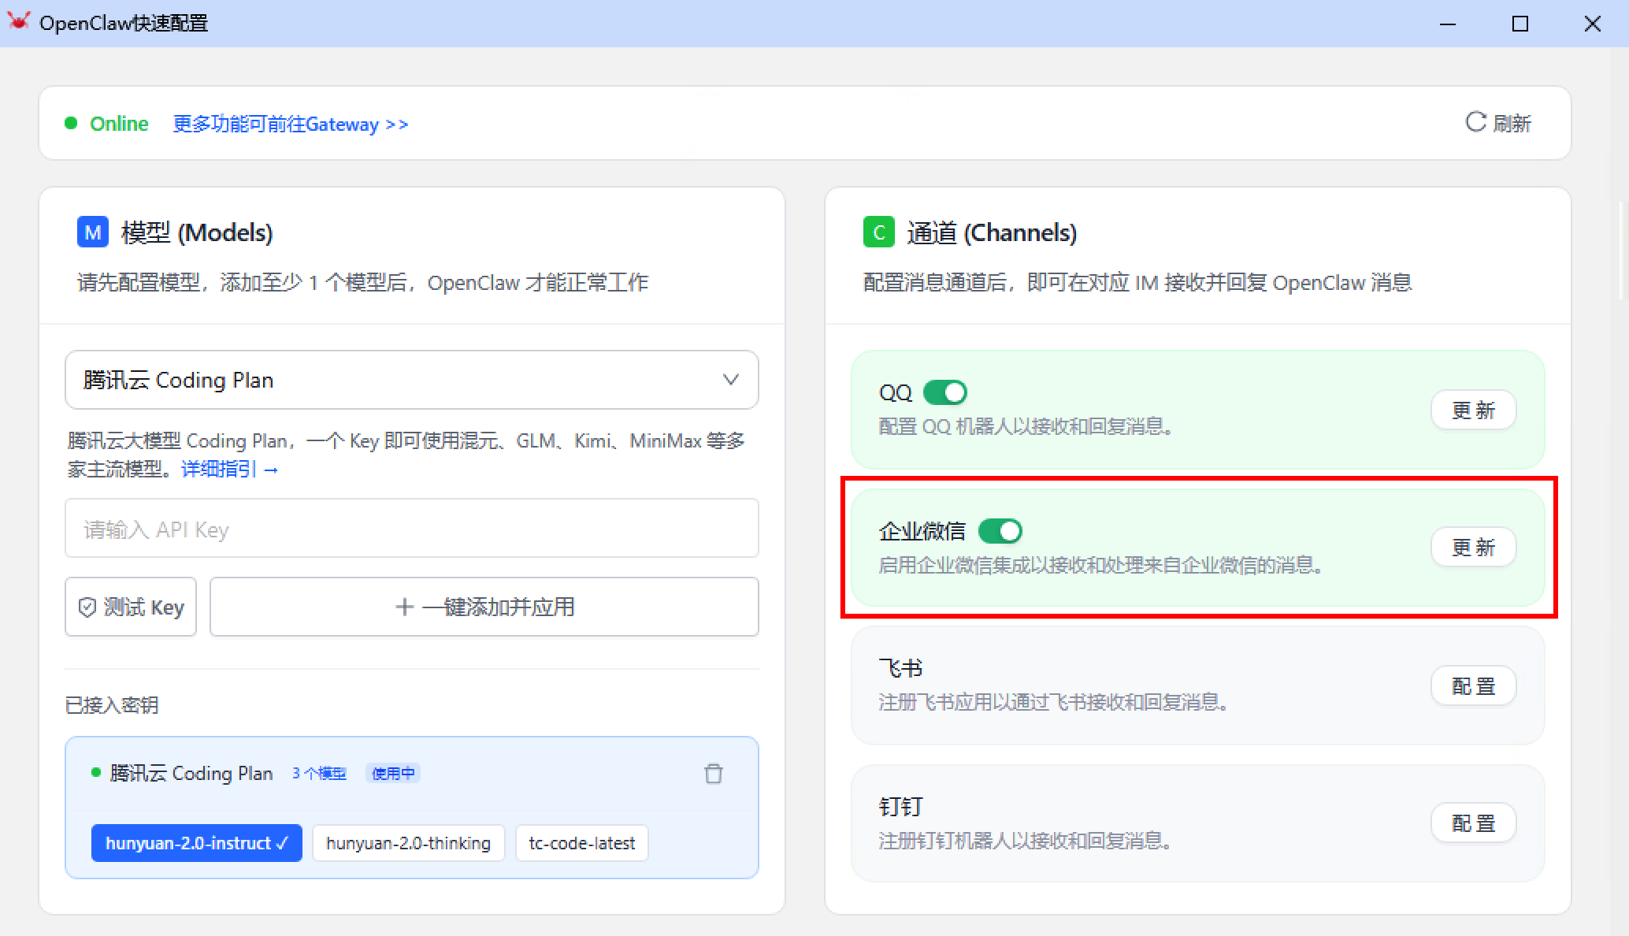This screenshot has height=936, width=1629.
Task: Switch to the tc-code-latest model
Action: 581,843
